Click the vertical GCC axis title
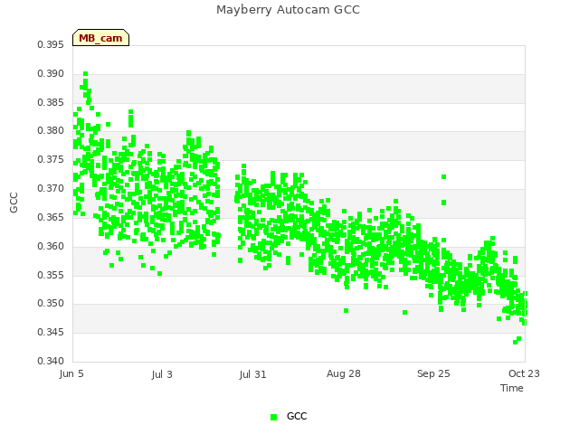 pyautogui.click(x=14, y=203)
